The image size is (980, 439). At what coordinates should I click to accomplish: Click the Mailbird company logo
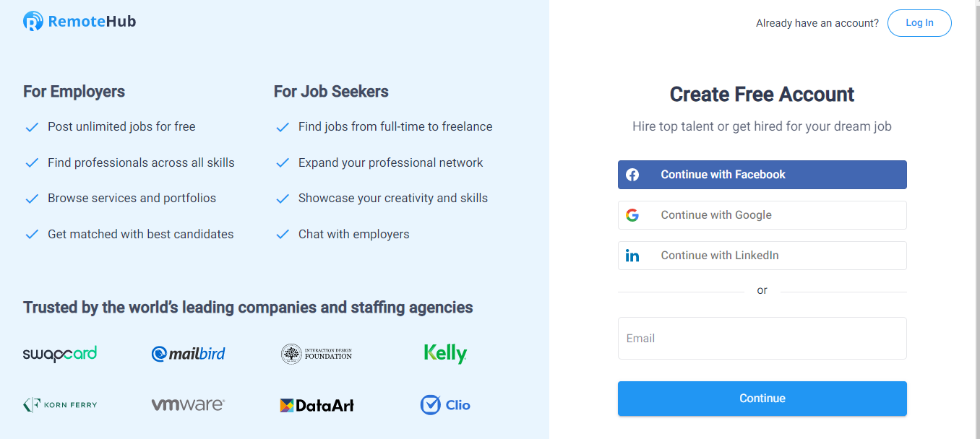(188, 354)
